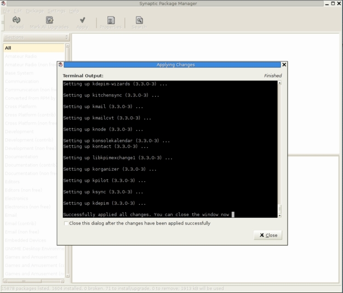343x293 pixels.
Task: Click terminal output scrollbar down arrow
Action: 279,215
